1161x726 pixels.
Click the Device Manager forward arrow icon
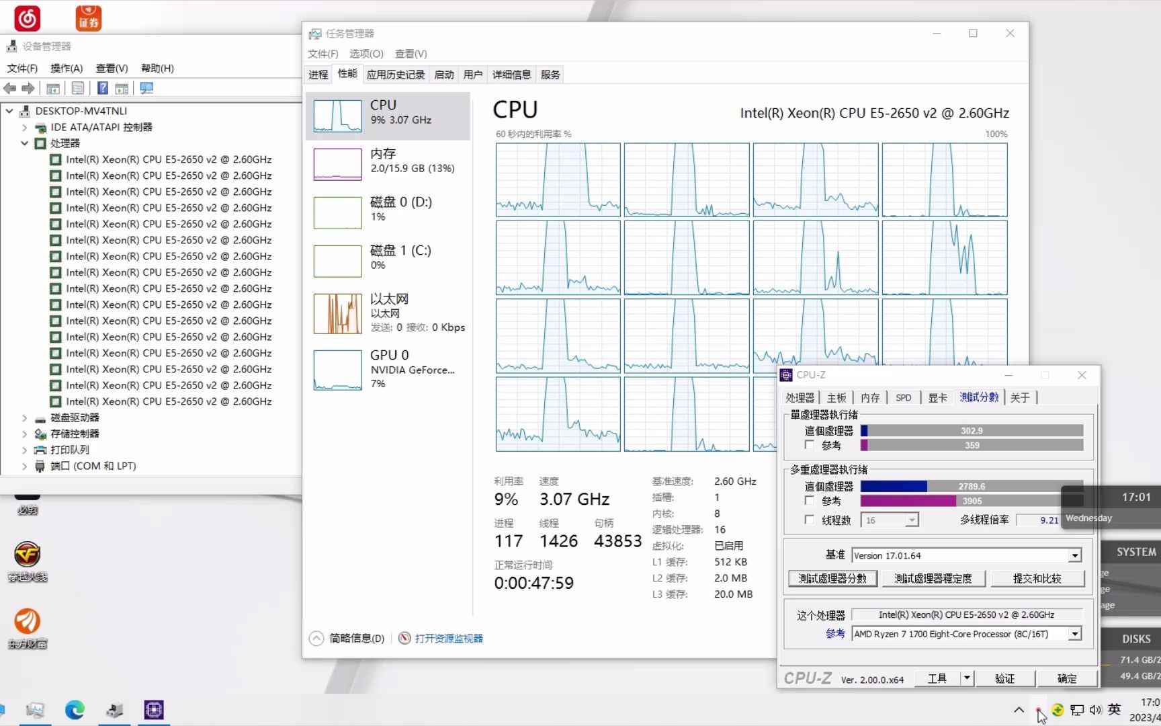point(28,88)
